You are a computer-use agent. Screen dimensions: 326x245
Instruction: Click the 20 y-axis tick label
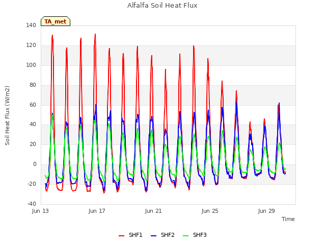33,144
